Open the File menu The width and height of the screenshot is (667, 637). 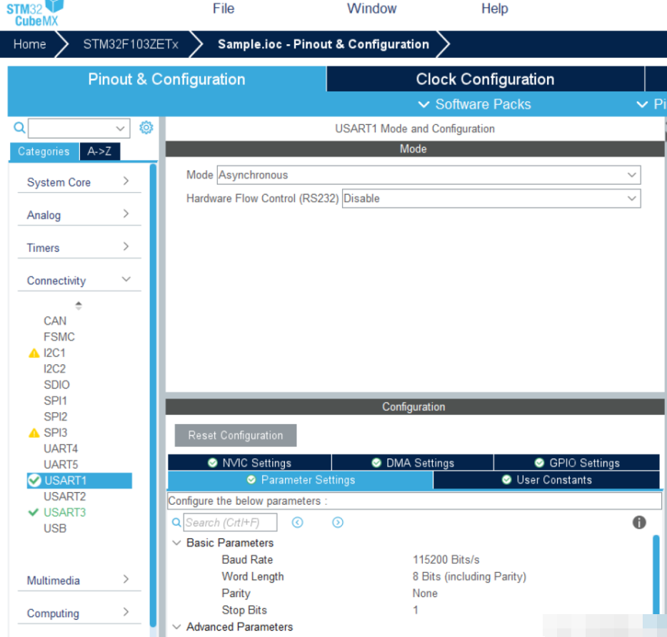224,9
